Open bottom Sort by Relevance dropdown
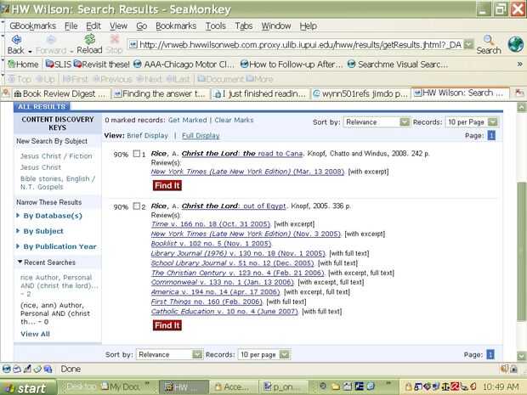The height and width of the screenshot is (395, 527). tap(169, 354)
